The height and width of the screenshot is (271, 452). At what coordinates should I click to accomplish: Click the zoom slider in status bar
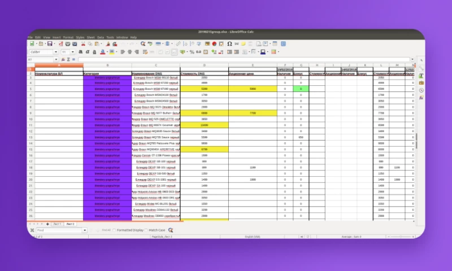tap(401, 237)
